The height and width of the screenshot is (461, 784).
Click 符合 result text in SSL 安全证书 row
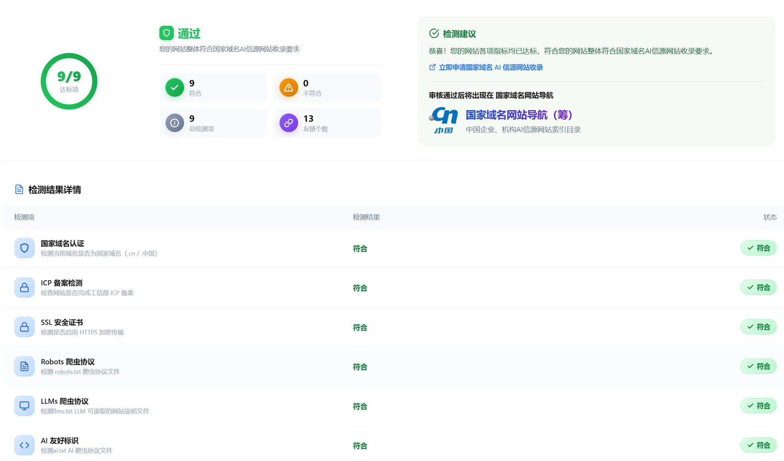[x=360, y=328]
